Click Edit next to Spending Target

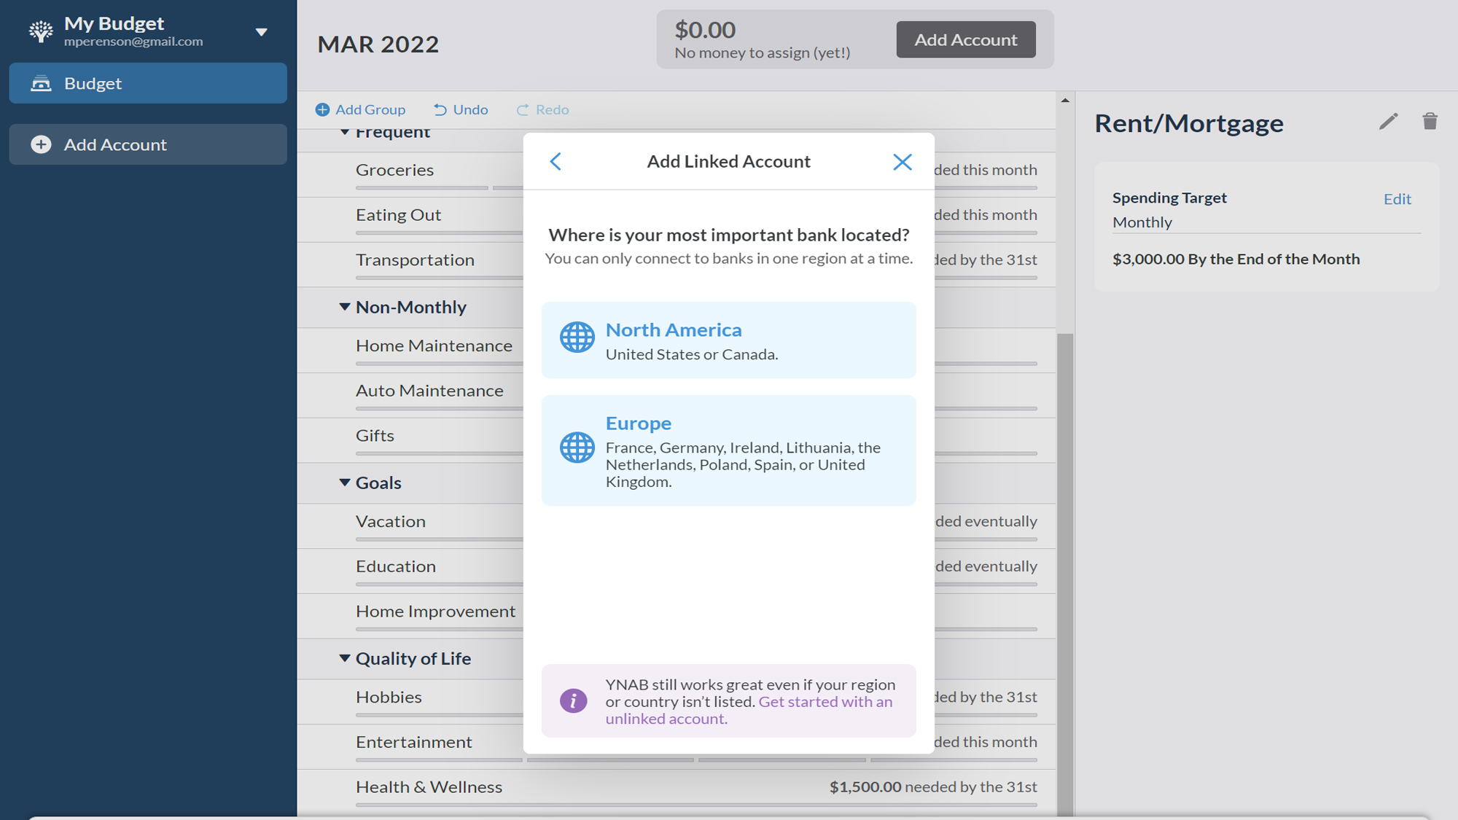pyautogui.click(x=1397, y=199)
